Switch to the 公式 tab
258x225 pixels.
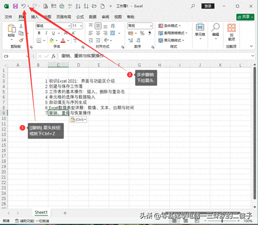click(x=80, y=17)
